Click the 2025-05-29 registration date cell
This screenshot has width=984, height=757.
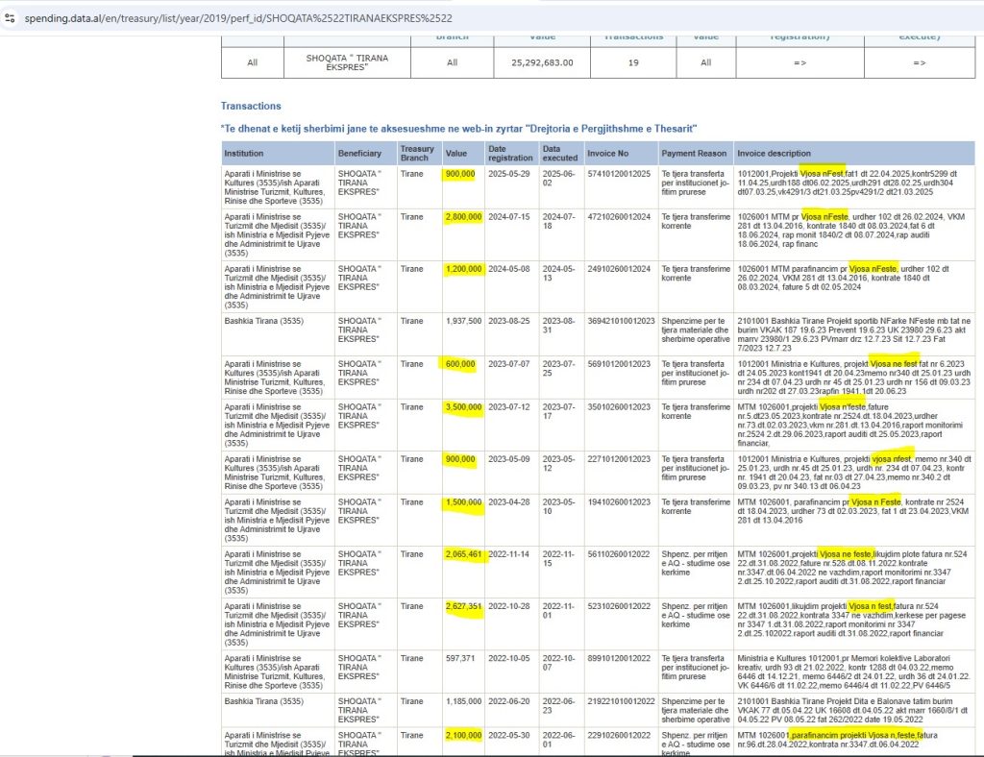click(509, 173)
